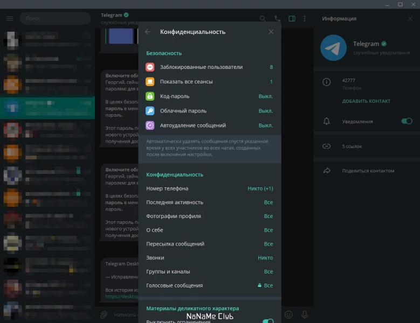The width and height of the screenshot is (420, 323).
Task: Open the 5 ссылок shared links row
Action: [367, 146]
